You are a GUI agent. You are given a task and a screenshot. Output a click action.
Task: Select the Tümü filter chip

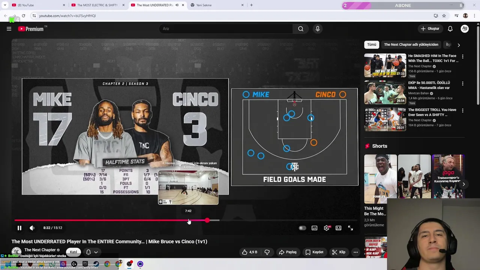372,45
